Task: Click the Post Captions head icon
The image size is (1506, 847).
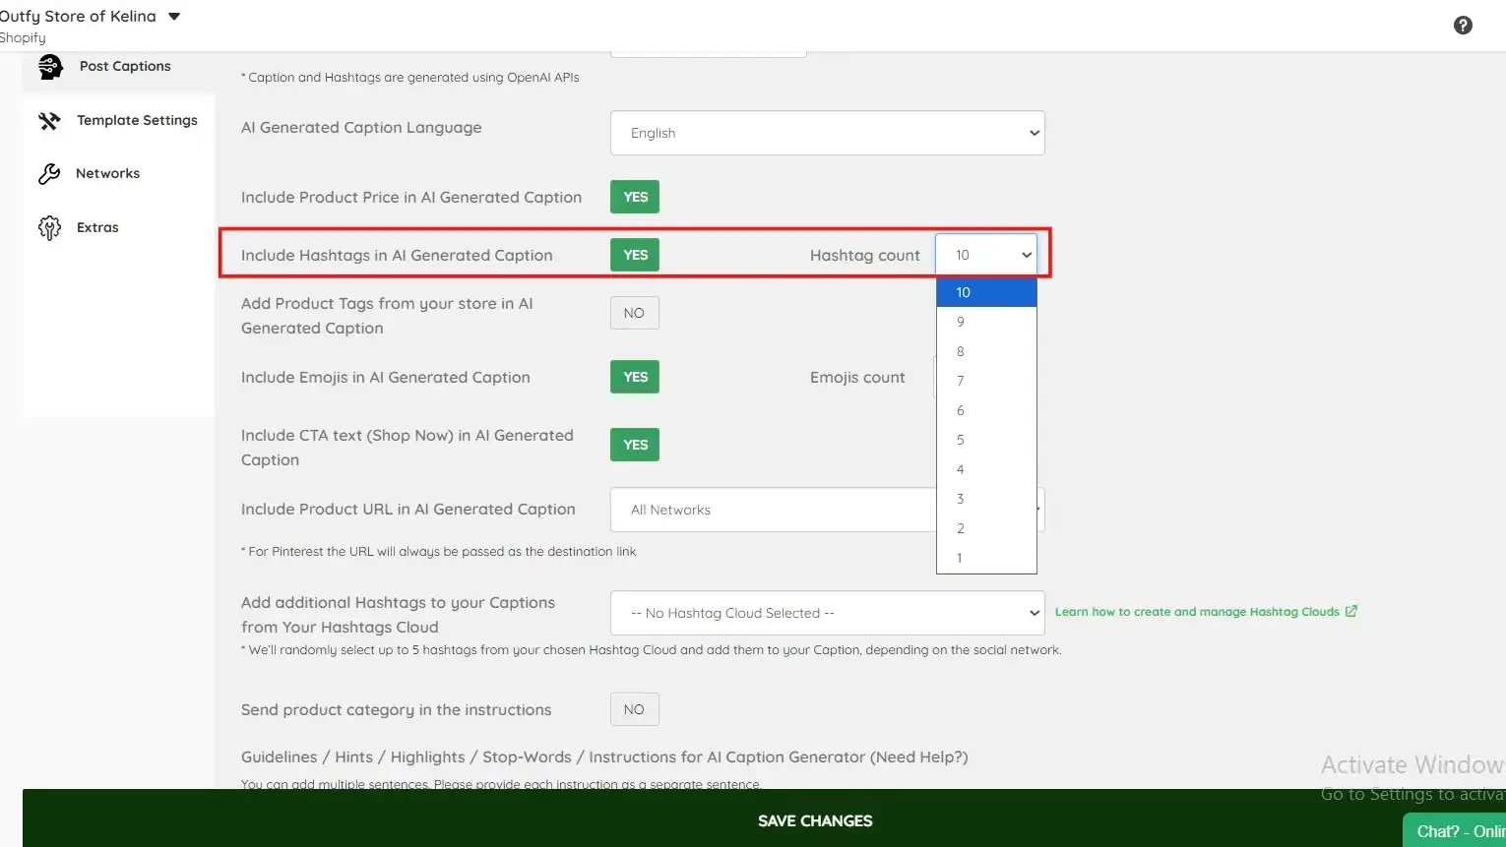Action: click(50, 66)
